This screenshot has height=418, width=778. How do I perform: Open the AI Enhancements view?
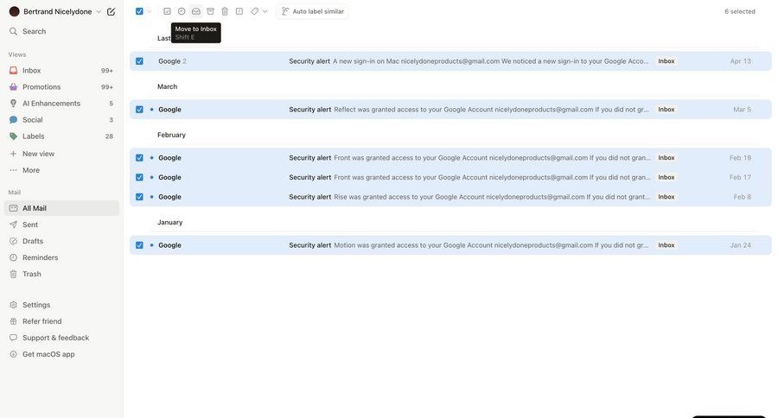pos(61,103)
